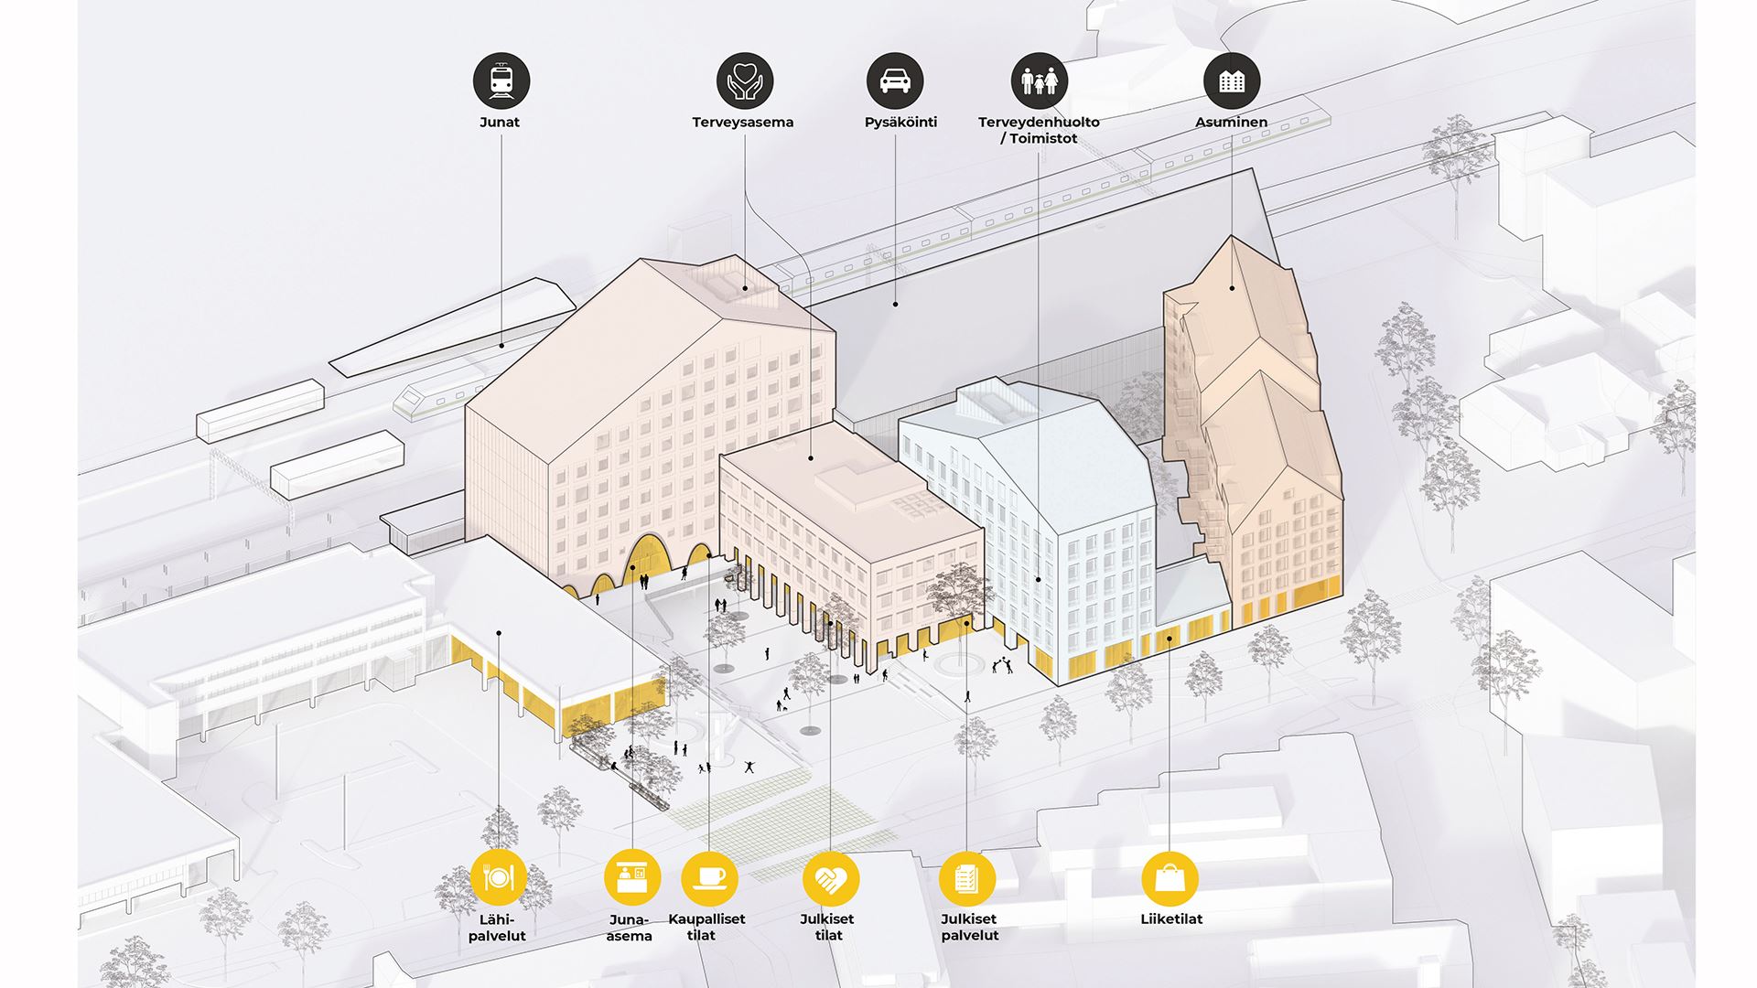
Task: Click the yellow handshake-heart Julkiset tilat icon
Action: point(831,878)
